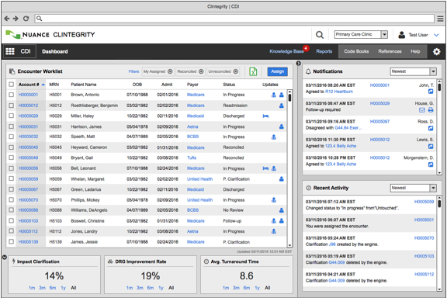Open Help in nav bar
Viewport: 447px width, 298px height.
click(415, 51)
